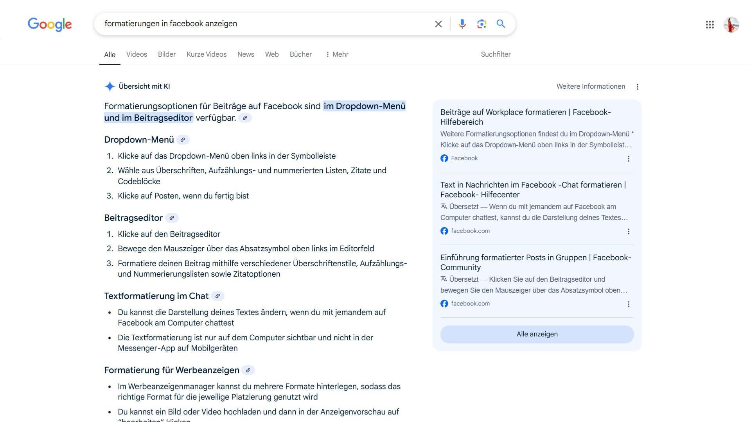Click the blue magnifier search icon
Viewport: 751px width, 422px height.
click(501, 24)
